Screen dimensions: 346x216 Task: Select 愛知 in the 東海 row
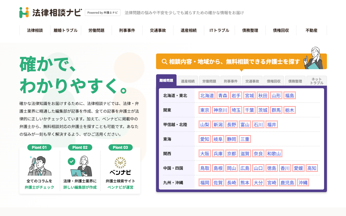point(204,139)
